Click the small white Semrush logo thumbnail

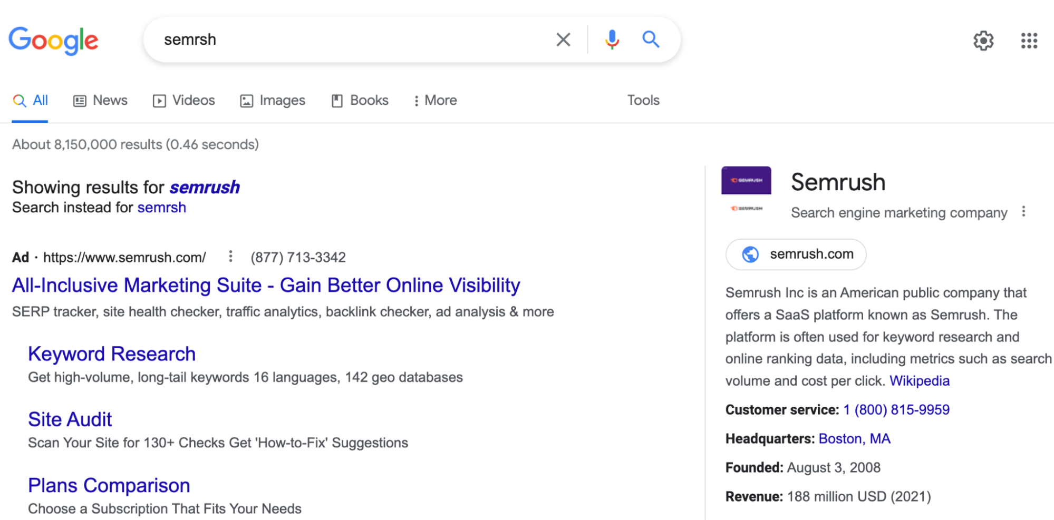point(746,209)
